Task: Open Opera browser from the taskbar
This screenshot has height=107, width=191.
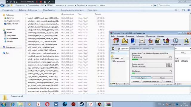Action: click(x=47, y=104)
